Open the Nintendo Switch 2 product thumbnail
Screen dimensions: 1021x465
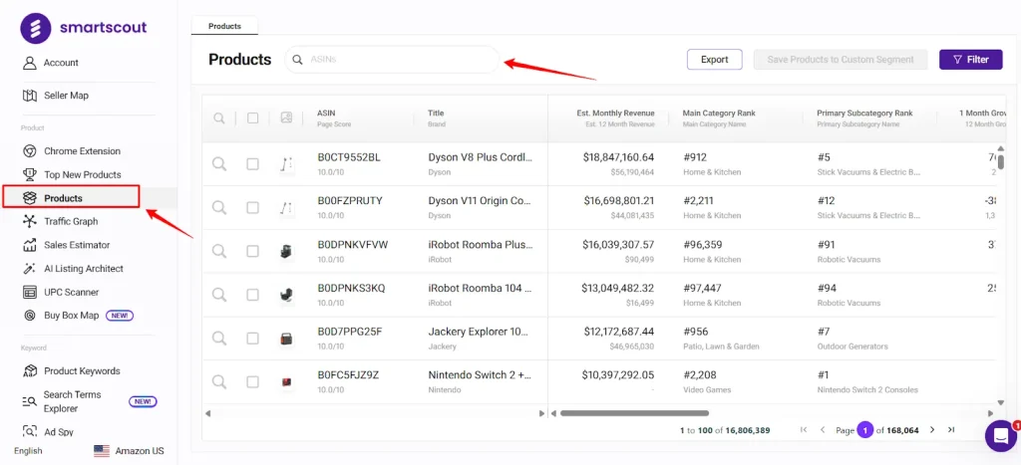point(286,382)
